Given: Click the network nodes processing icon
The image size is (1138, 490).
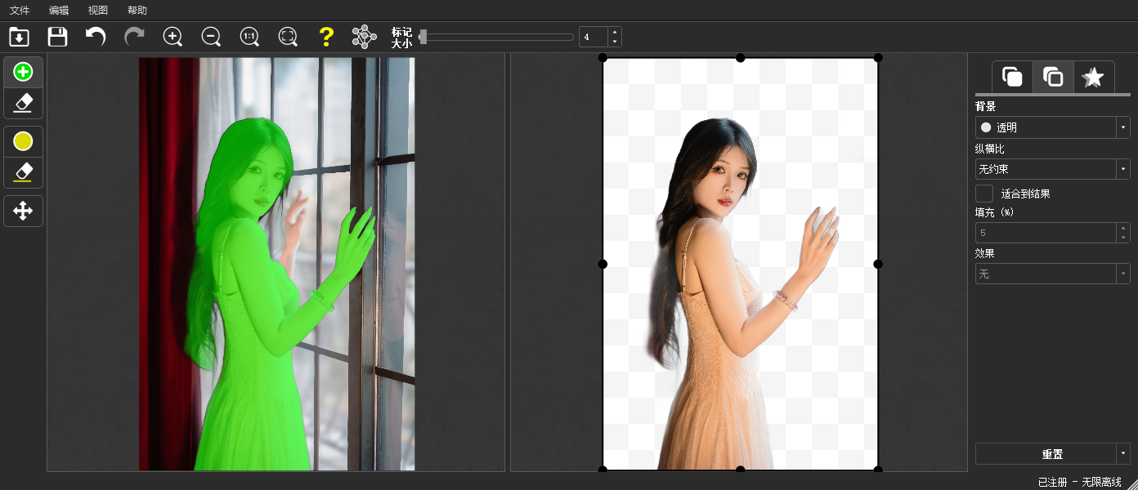Looking at the screenshot, I should click(364, 37).
